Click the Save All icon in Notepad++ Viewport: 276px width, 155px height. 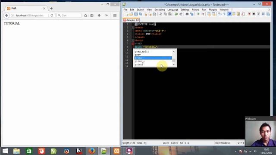click(141, 14)
